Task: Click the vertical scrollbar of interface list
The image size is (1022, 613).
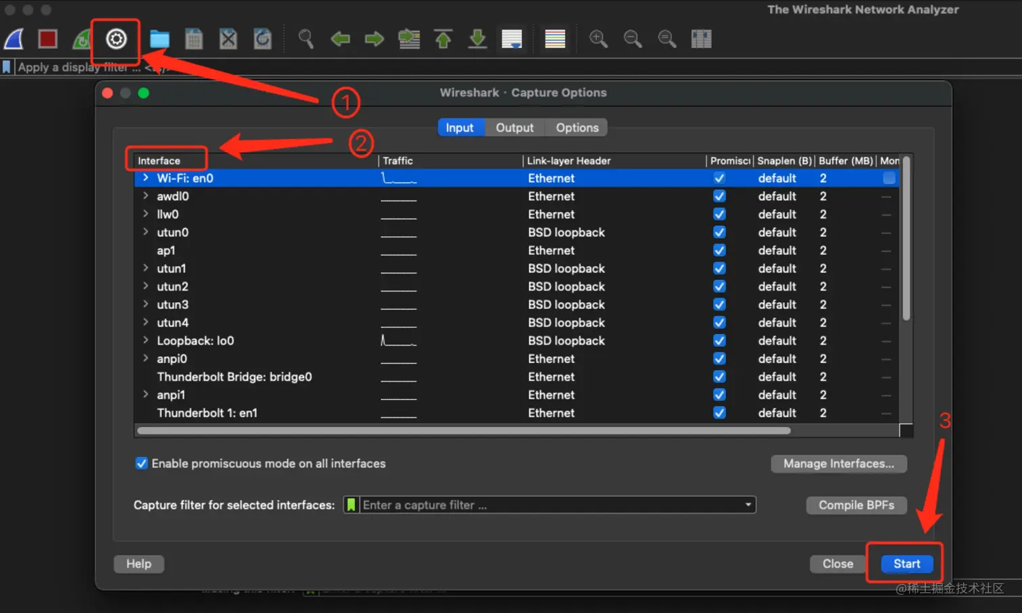Action: [906, 238]
